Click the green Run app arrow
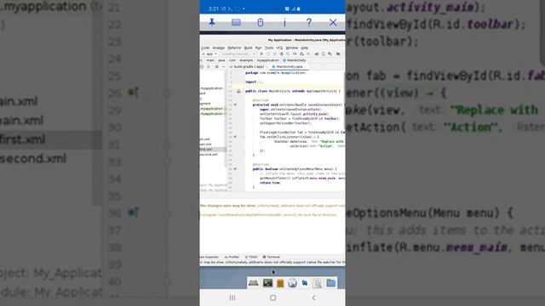Screen dimensions: 545x306 261,54
